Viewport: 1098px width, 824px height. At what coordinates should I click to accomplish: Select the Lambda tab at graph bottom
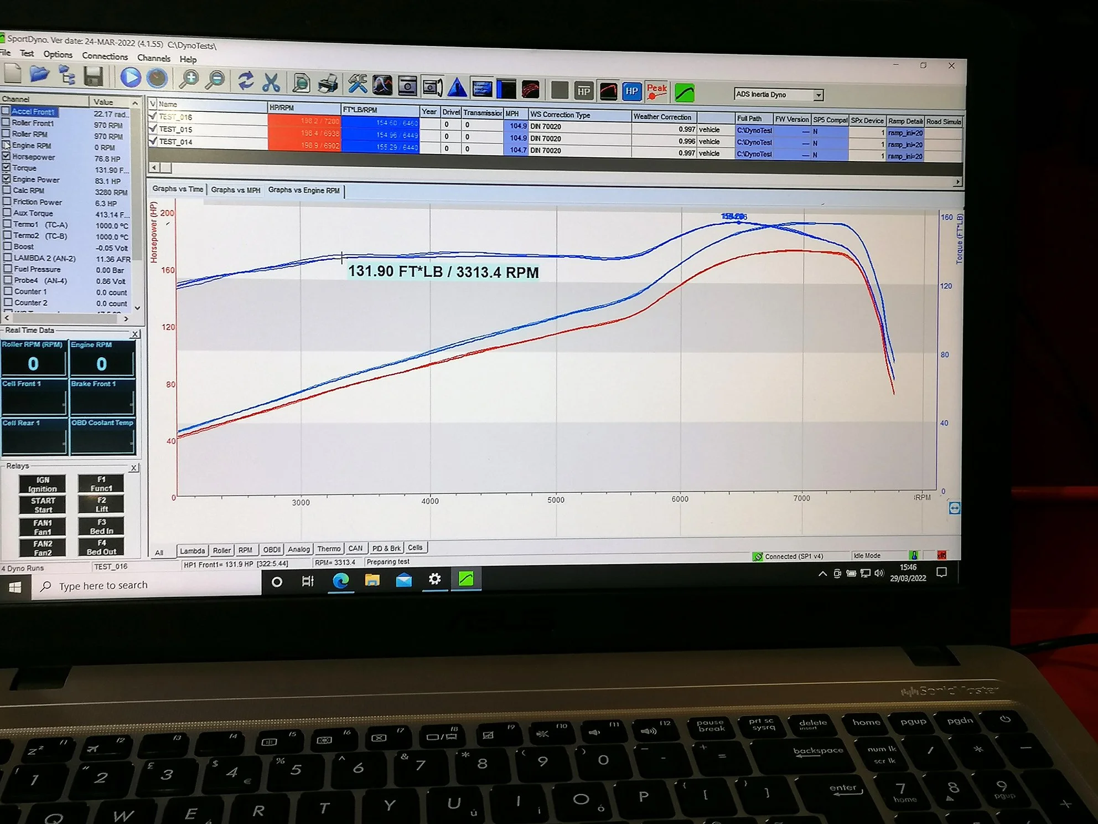192,550
